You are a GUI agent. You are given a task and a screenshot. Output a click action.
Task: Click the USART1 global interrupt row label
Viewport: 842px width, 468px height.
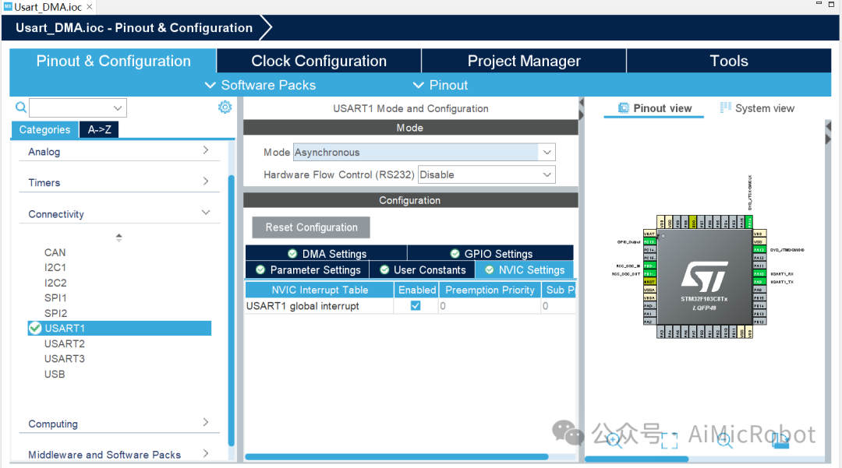click(x=302, y=306)
